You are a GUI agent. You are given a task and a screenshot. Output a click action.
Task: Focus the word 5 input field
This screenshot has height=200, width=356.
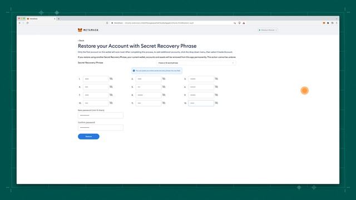pos(149,87)
